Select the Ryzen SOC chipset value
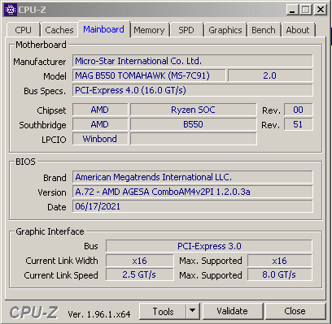Viewport: 332px width, 324px height. point(194,110)
